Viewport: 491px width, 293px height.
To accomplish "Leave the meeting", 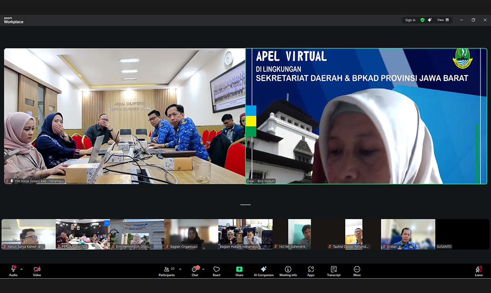I will click(x=478, y=271).
